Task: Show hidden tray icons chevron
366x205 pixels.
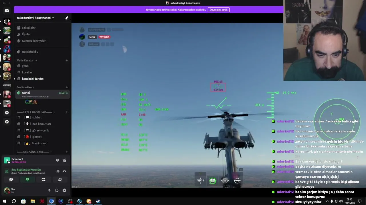Action: point(327,201)
